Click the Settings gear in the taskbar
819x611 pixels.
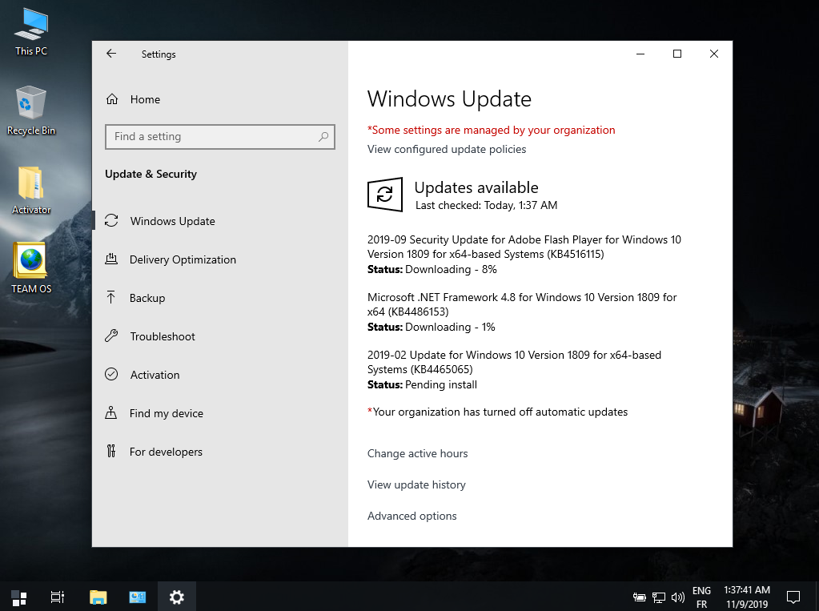tap(177, 597)
